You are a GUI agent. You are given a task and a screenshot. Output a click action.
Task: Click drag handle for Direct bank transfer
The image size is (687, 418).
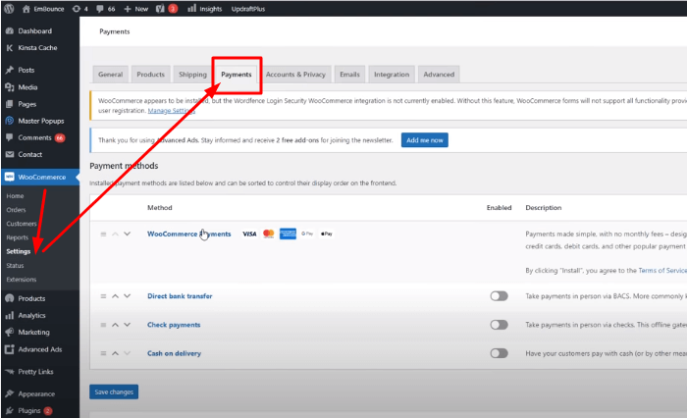pyautogui.click(x=103, y=296)
